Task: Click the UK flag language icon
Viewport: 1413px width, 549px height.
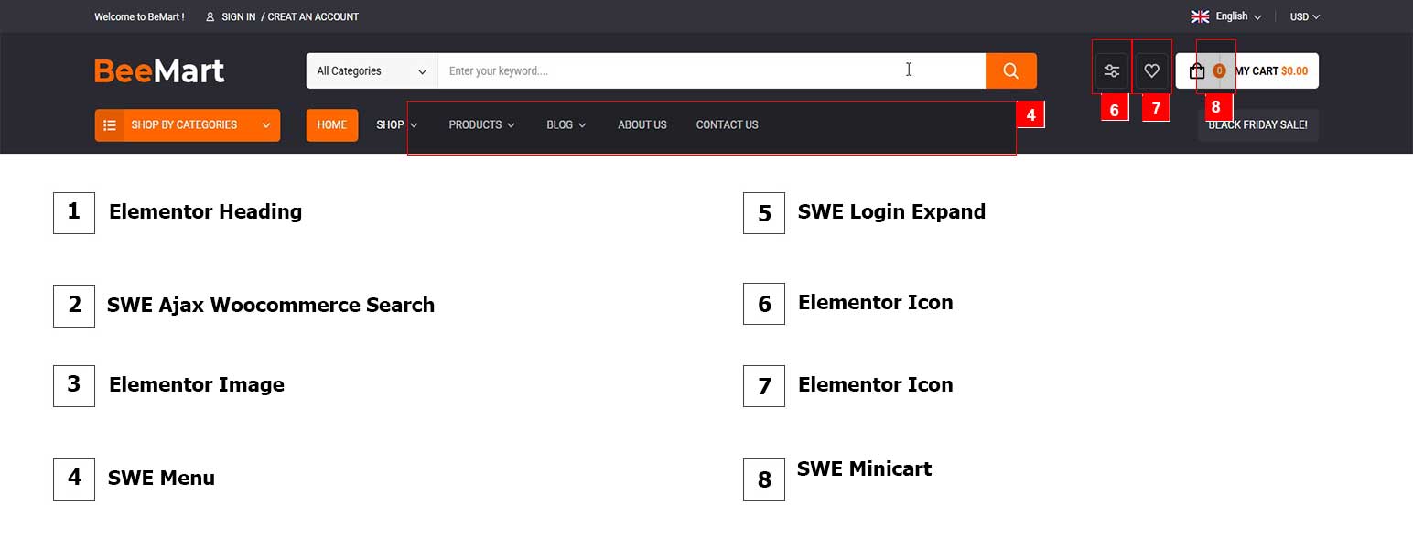Action: click(1200, 16)
